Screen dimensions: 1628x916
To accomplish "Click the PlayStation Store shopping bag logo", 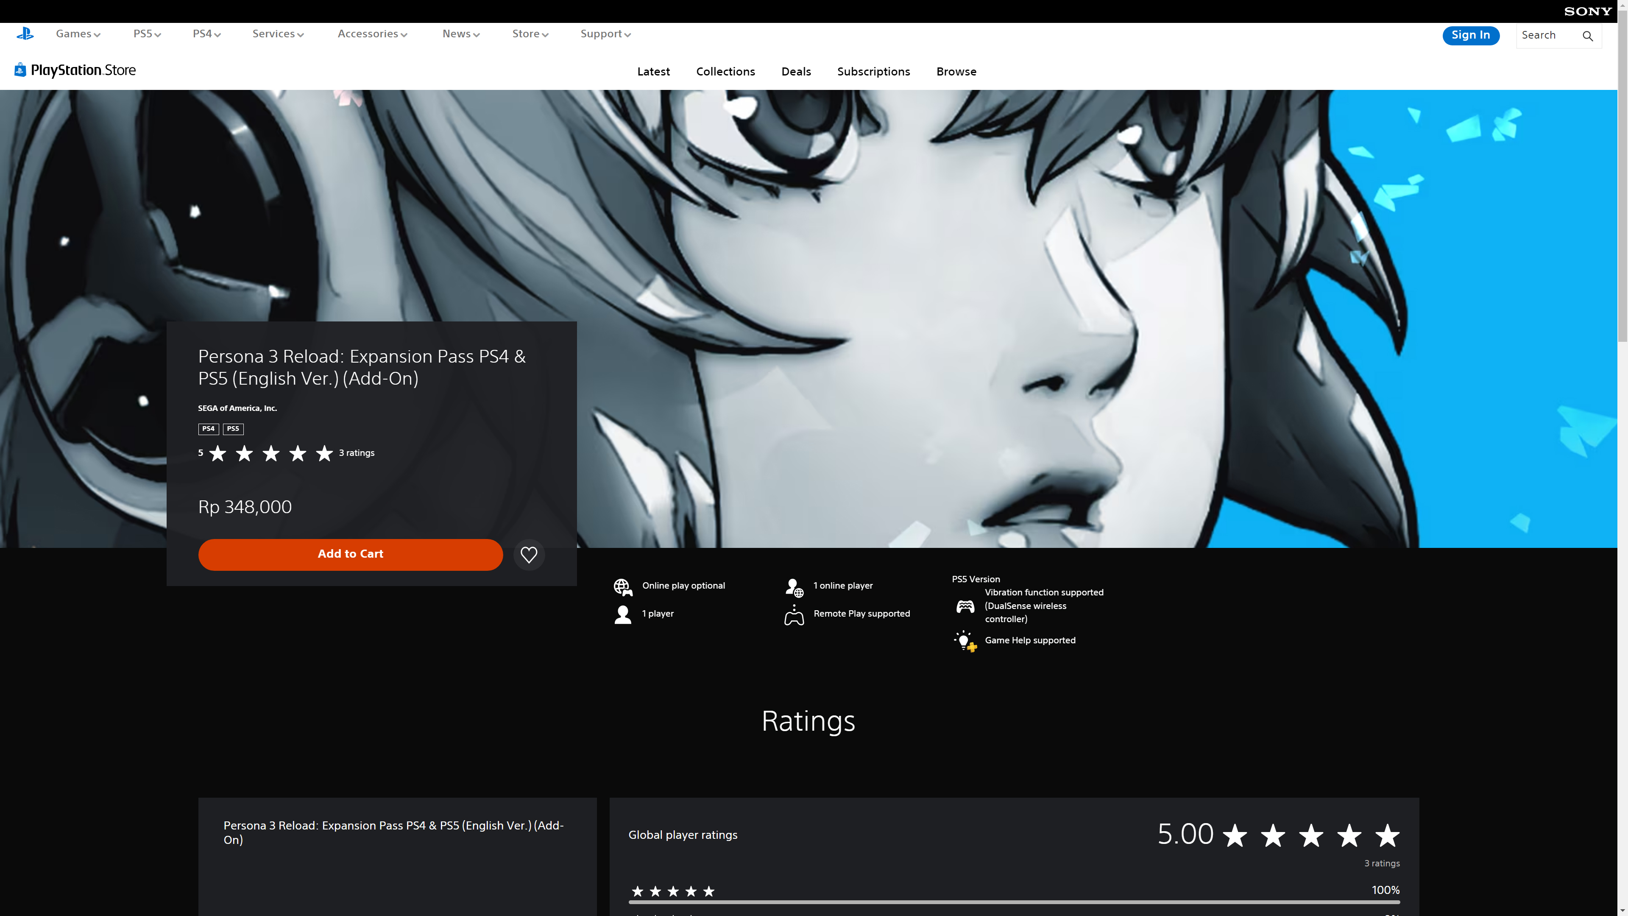I will 20,70.
